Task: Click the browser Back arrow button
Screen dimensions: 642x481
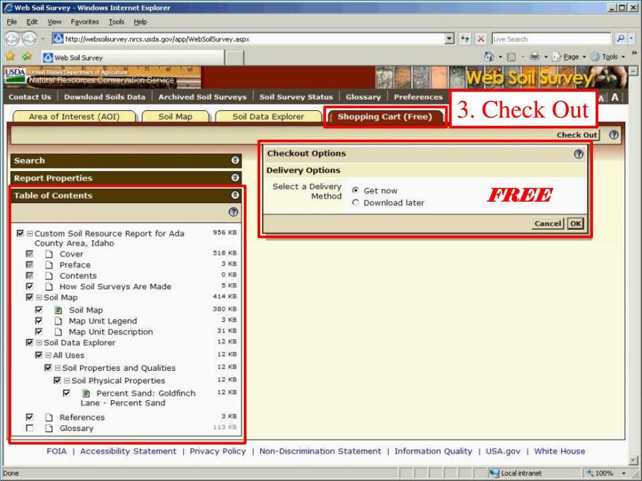Action: coord(12,39)
